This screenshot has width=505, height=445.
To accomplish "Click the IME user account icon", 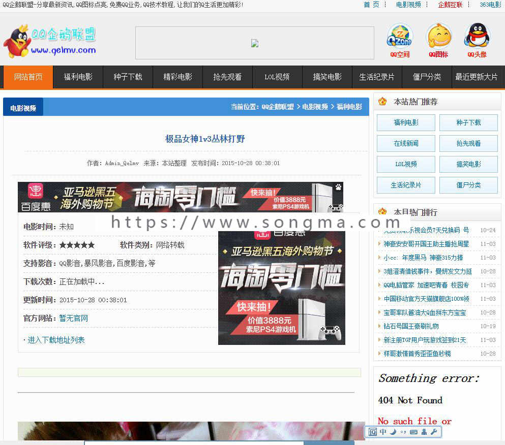I will [x=424, y=432].
